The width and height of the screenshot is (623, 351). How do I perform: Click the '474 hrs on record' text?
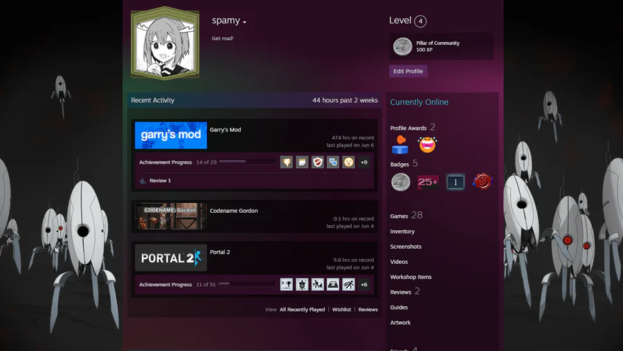353,137
